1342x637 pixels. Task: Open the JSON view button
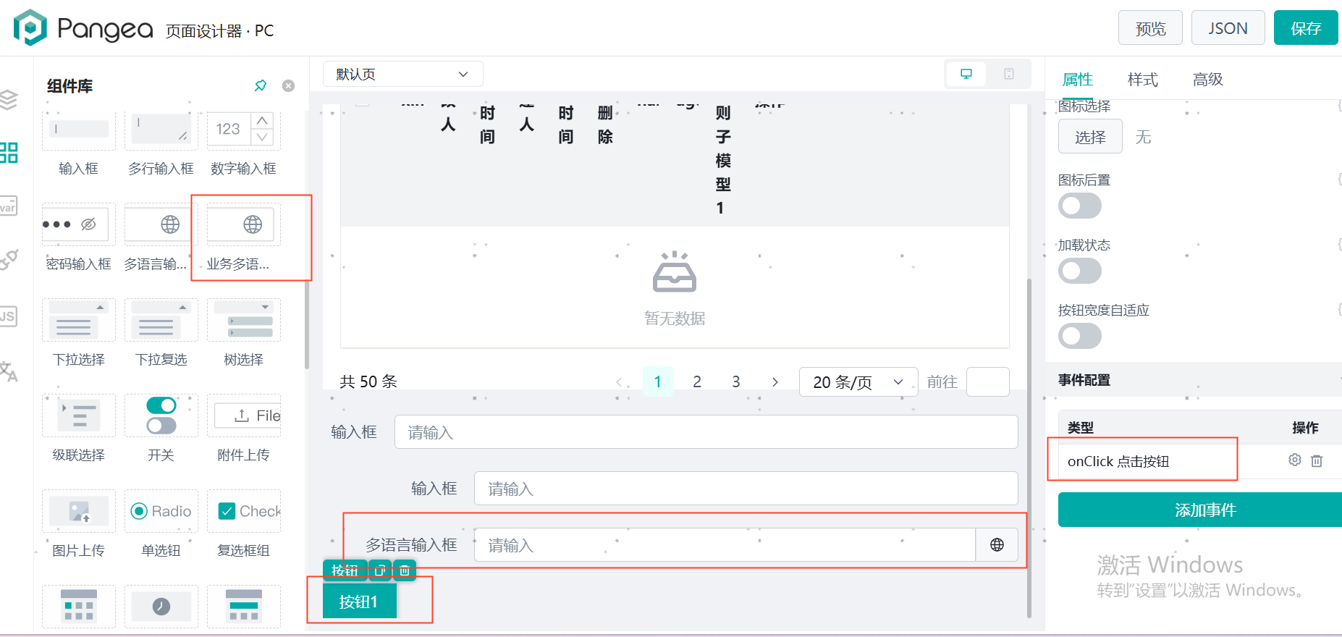click(1228, 28)
